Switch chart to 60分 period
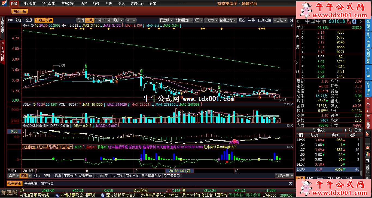 (x=98, y=20)
